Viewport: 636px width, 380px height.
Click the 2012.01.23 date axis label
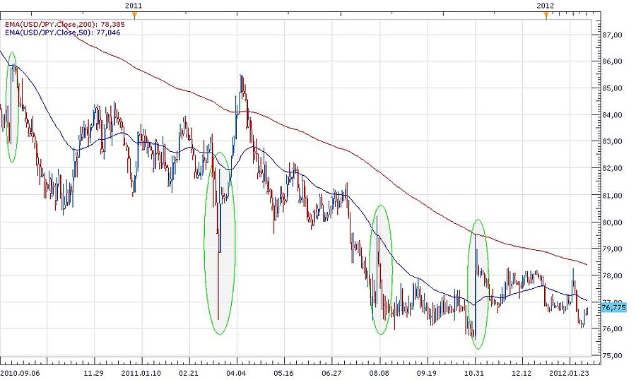(x=572, y=370)
